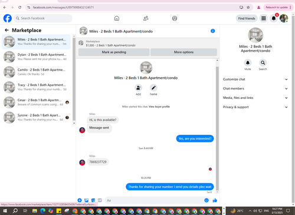Open emoji picker in message box
Viewport: 295px width, 215px height.
tap(206, 200)
